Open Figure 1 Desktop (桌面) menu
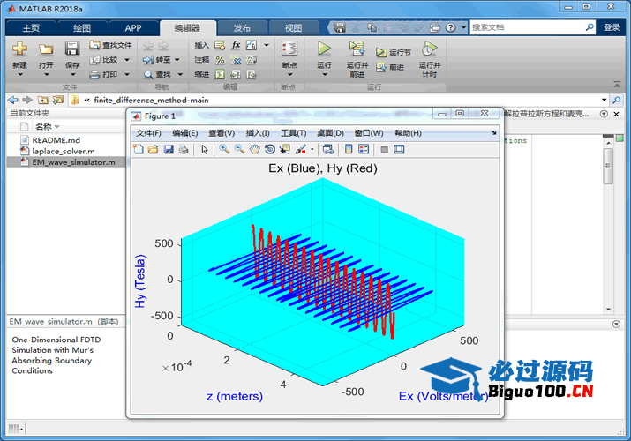 tap(330, 133)
